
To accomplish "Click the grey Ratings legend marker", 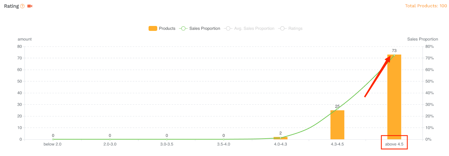I will tap(282, 28).
